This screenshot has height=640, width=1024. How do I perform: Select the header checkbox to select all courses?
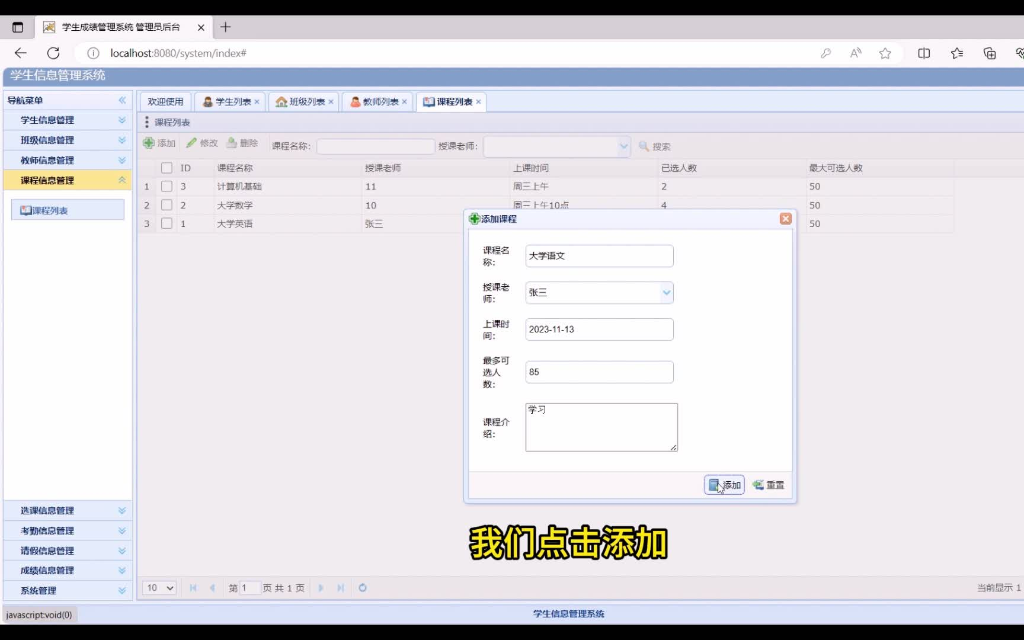[167, 168]
